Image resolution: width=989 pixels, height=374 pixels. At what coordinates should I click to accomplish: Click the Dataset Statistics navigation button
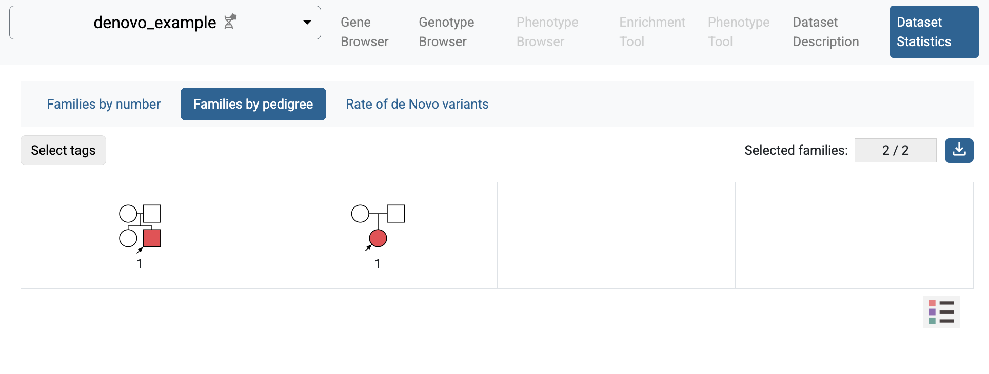(934, 32)
